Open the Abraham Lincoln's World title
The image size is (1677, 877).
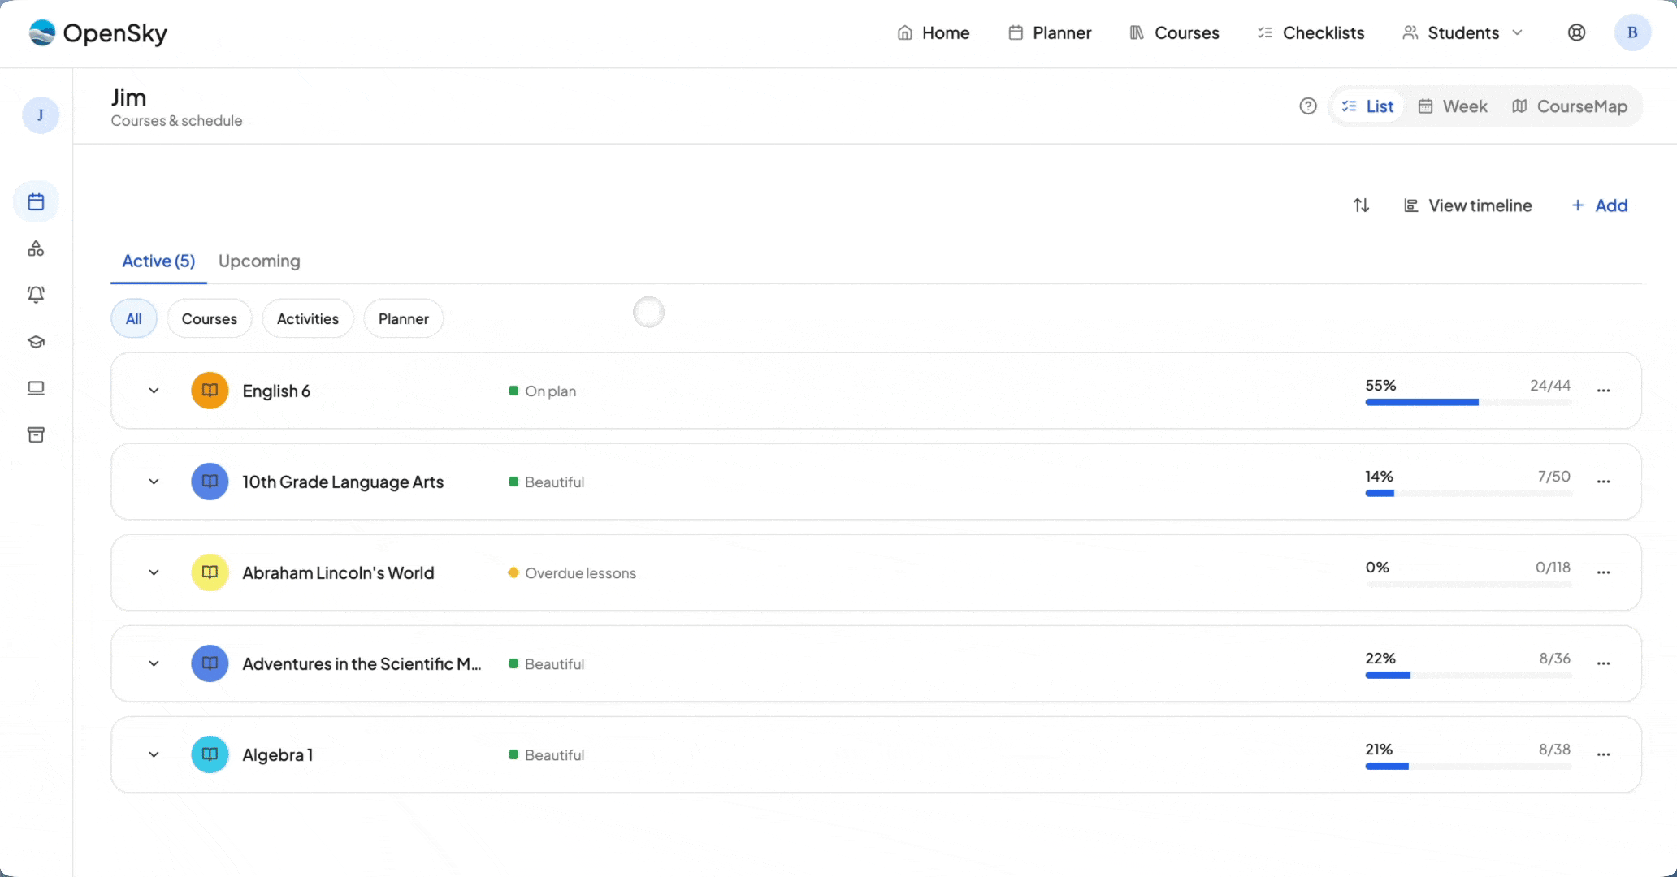[338, 572]
